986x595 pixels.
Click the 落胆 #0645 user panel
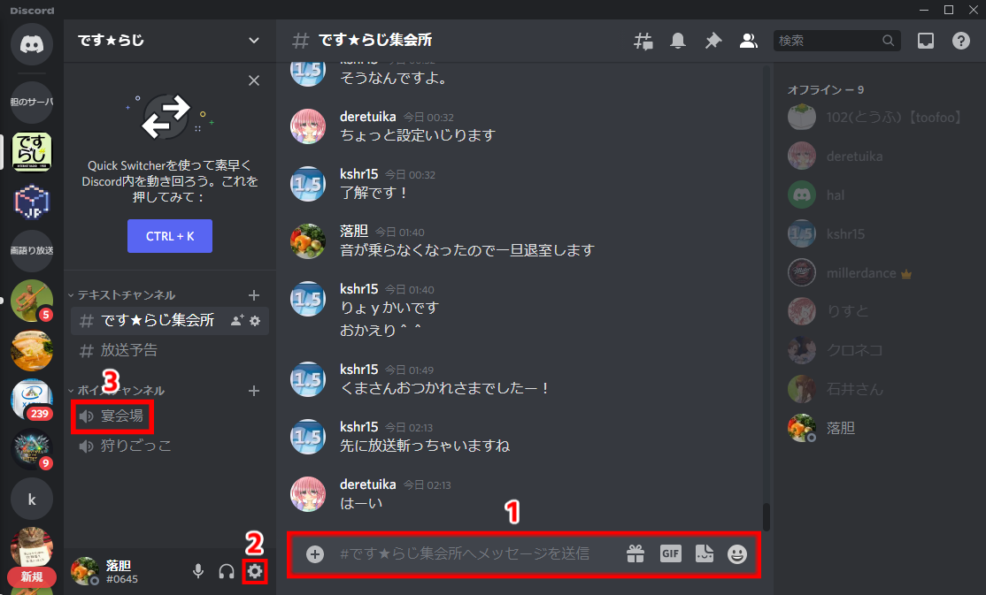pyautogui.click(x=123, y=571)
